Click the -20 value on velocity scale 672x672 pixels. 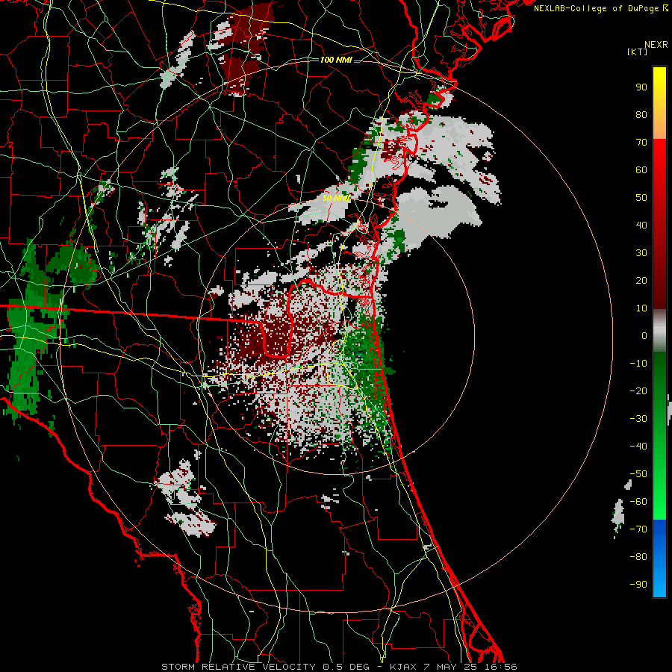pyautogui.click(x=638, y=391)
